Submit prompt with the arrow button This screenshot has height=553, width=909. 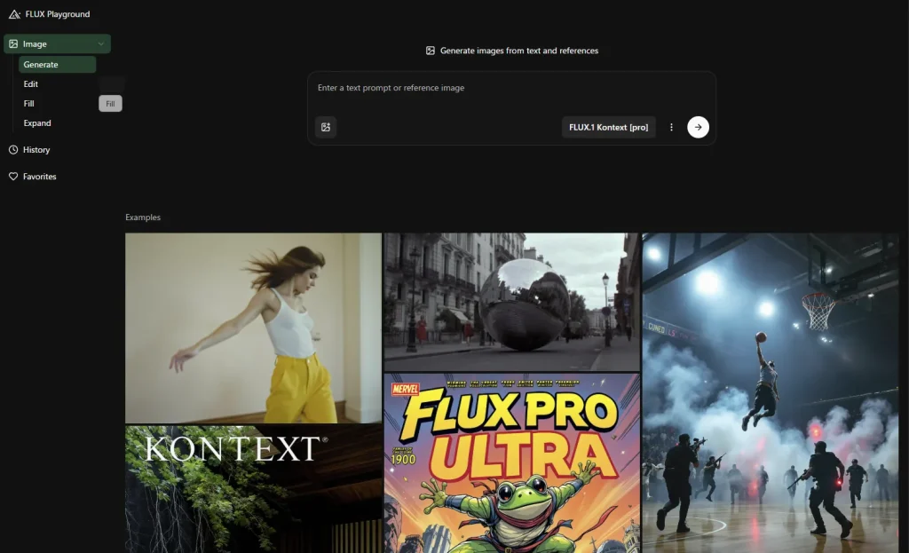(x=698, y=127)
